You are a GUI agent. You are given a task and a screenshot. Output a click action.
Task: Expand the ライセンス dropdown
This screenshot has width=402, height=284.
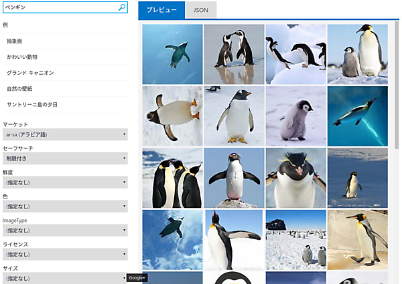[x=64, y=255]
